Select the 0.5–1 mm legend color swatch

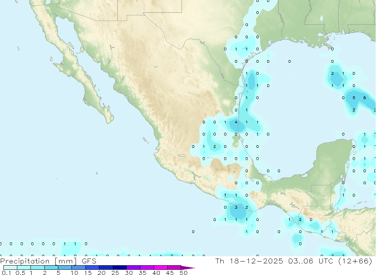[x=24, y=267]
